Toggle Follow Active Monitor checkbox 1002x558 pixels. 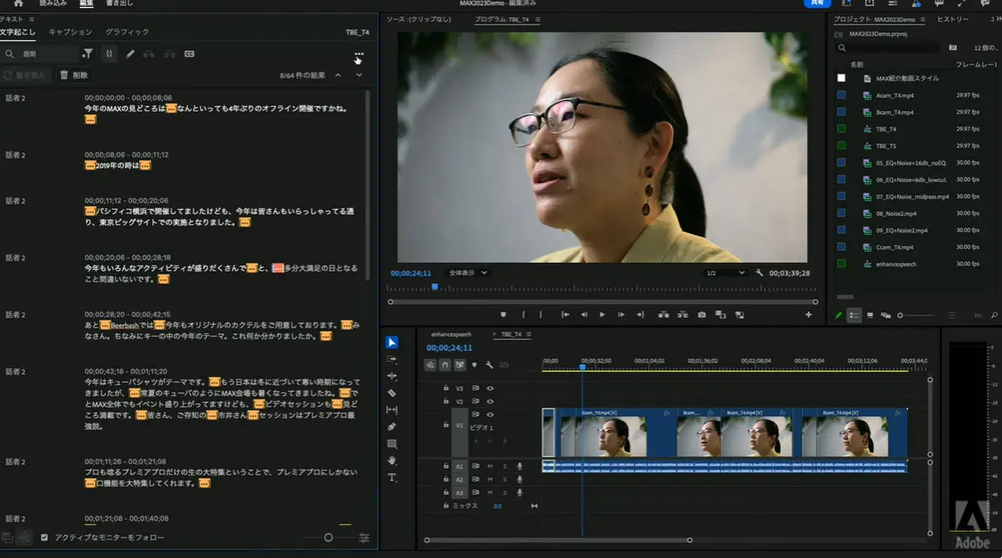(x=44, y=538)
